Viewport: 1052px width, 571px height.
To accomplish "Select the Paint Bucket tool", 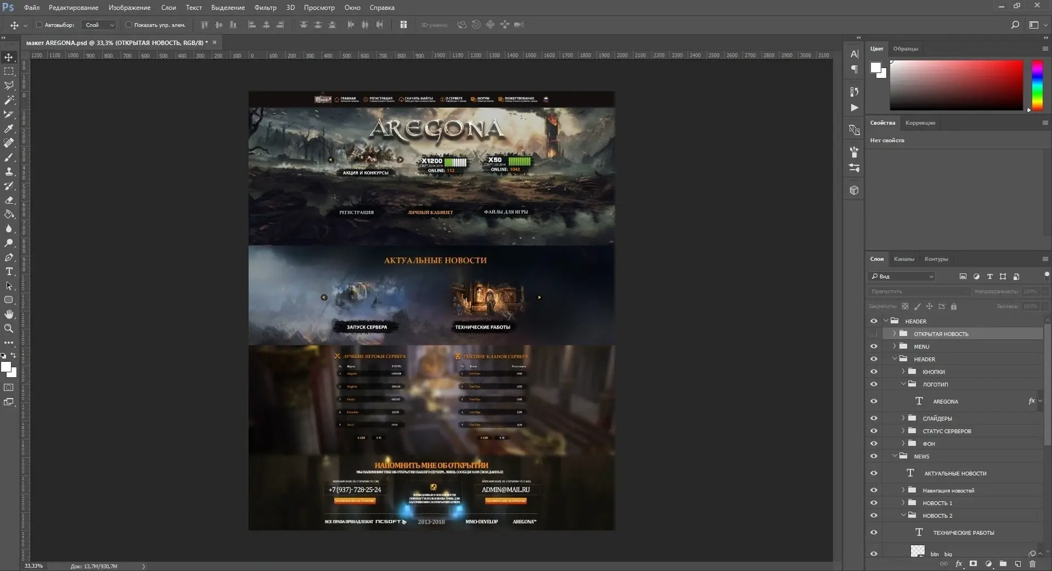I will [9, 214].
